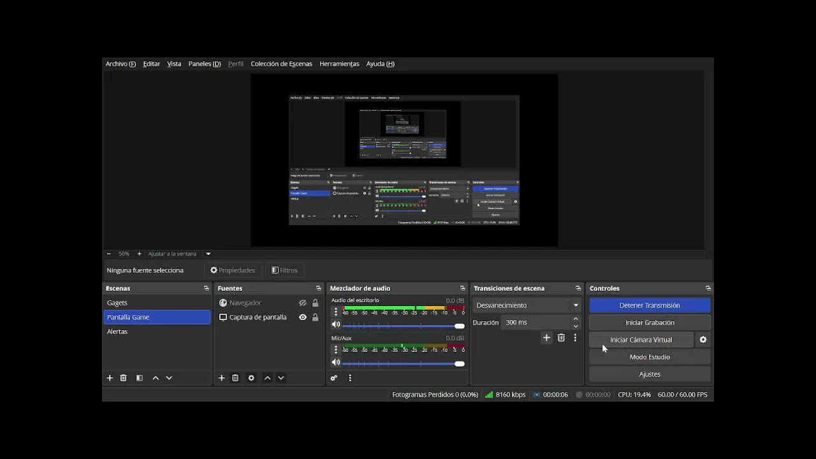Increase transition duration with up stepper
The image size is (816, 459).
tap(576, 319)
